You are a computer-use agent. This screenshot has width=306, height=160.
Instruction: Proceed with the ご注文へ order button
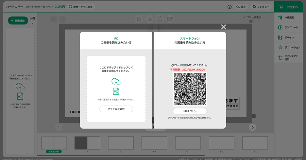click(x=288, y=7)
